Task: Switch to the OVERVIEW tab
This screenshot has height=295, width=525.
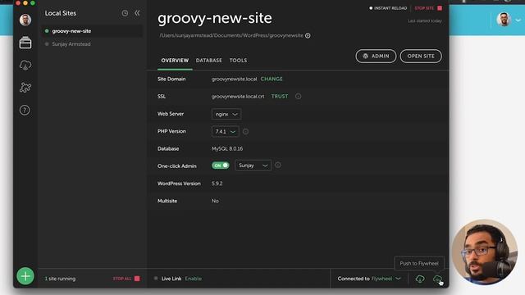Action: (x=175, y=60)
